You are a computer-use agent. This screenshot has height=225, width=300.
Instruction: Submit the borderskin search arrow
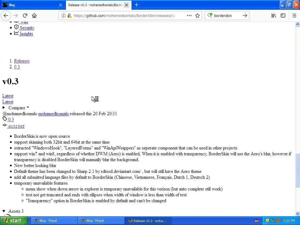pos(245,16)
